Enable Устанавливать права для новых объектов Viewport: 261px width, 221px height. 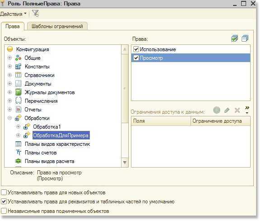pyautogui.click(x=4, y=192)
